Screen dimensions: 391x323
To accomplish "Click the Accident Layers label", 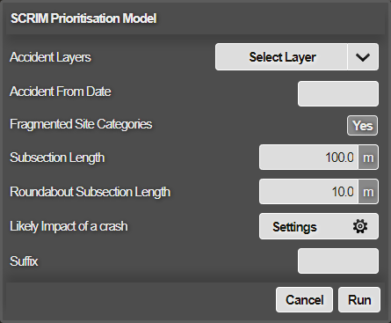I will [x=50, y=57].
